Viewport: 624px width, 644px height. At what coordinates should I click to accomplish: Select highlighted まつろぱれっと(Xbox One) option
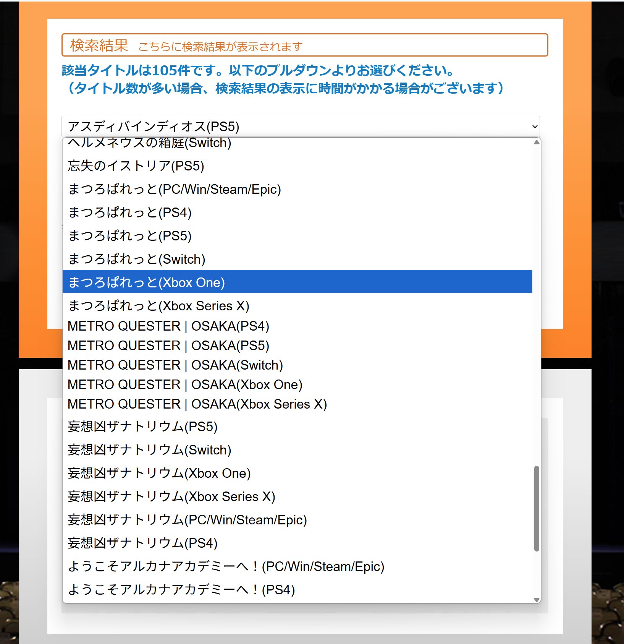(297, 282)
